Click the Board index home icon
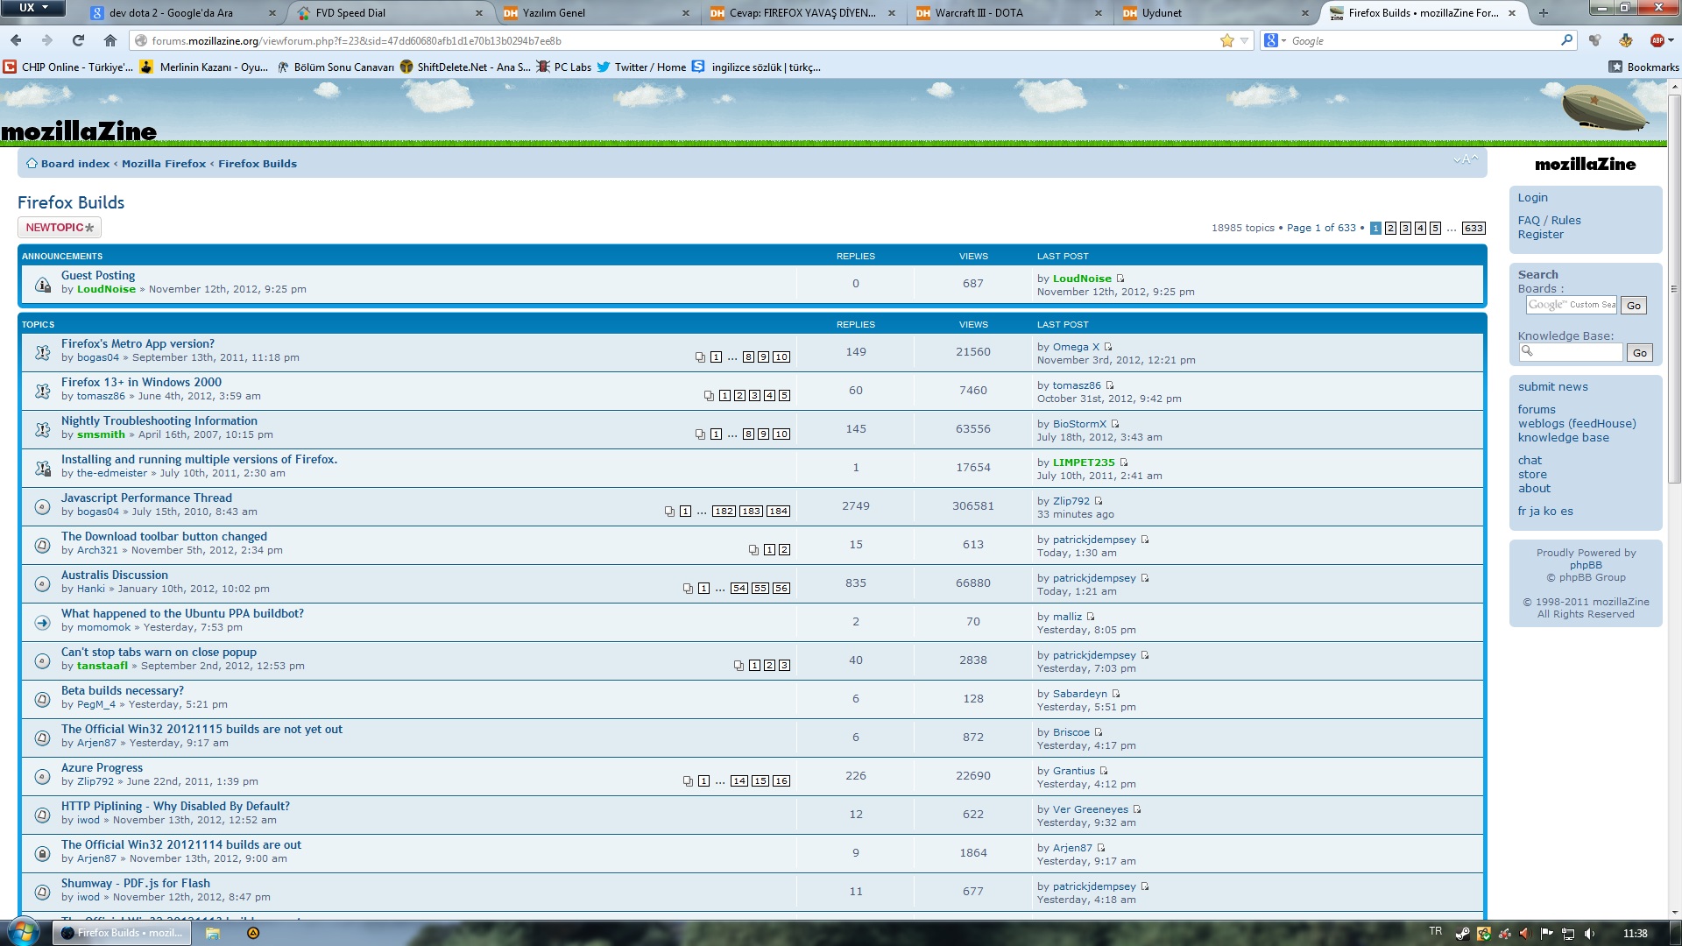The height and width of the screenshot is (946, 1682). click(32, 163)
